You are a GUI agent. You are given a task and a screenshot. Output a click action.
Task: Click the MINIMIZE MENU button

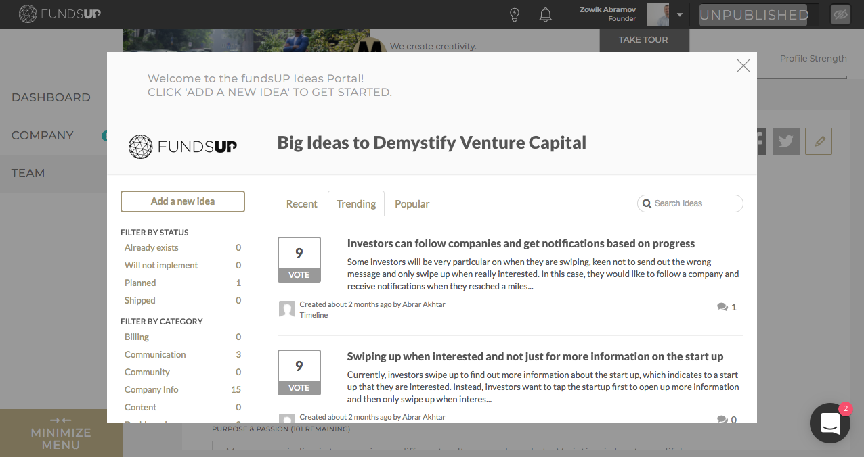coord(61,433)
